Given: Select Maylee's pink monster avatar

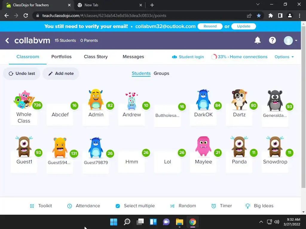Looking at the screenshot, I should tap(203, 146).
